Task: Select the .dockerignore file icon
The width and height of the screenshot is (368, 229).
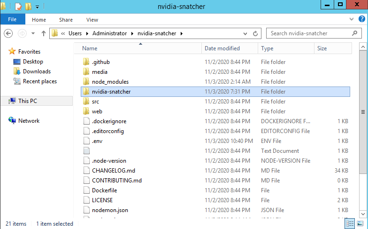Action: (x=86, y=121)
